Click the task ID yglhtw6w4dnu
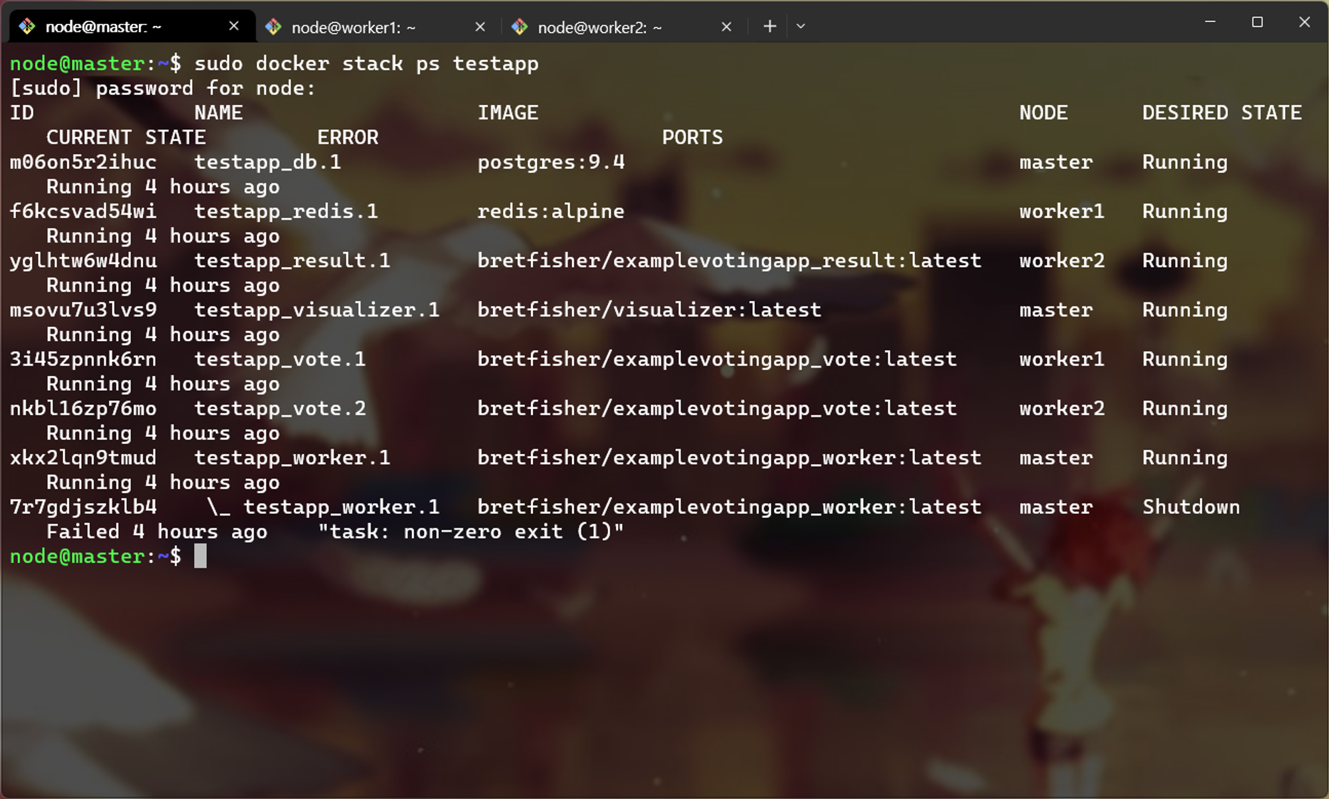Image resolution: width=1329 pixels, height=799 pixels. [83, 261]
